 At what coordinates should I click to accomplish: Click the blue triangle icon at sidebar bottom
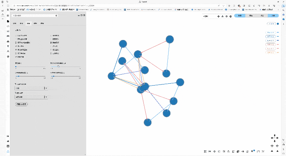coord(8,151)
